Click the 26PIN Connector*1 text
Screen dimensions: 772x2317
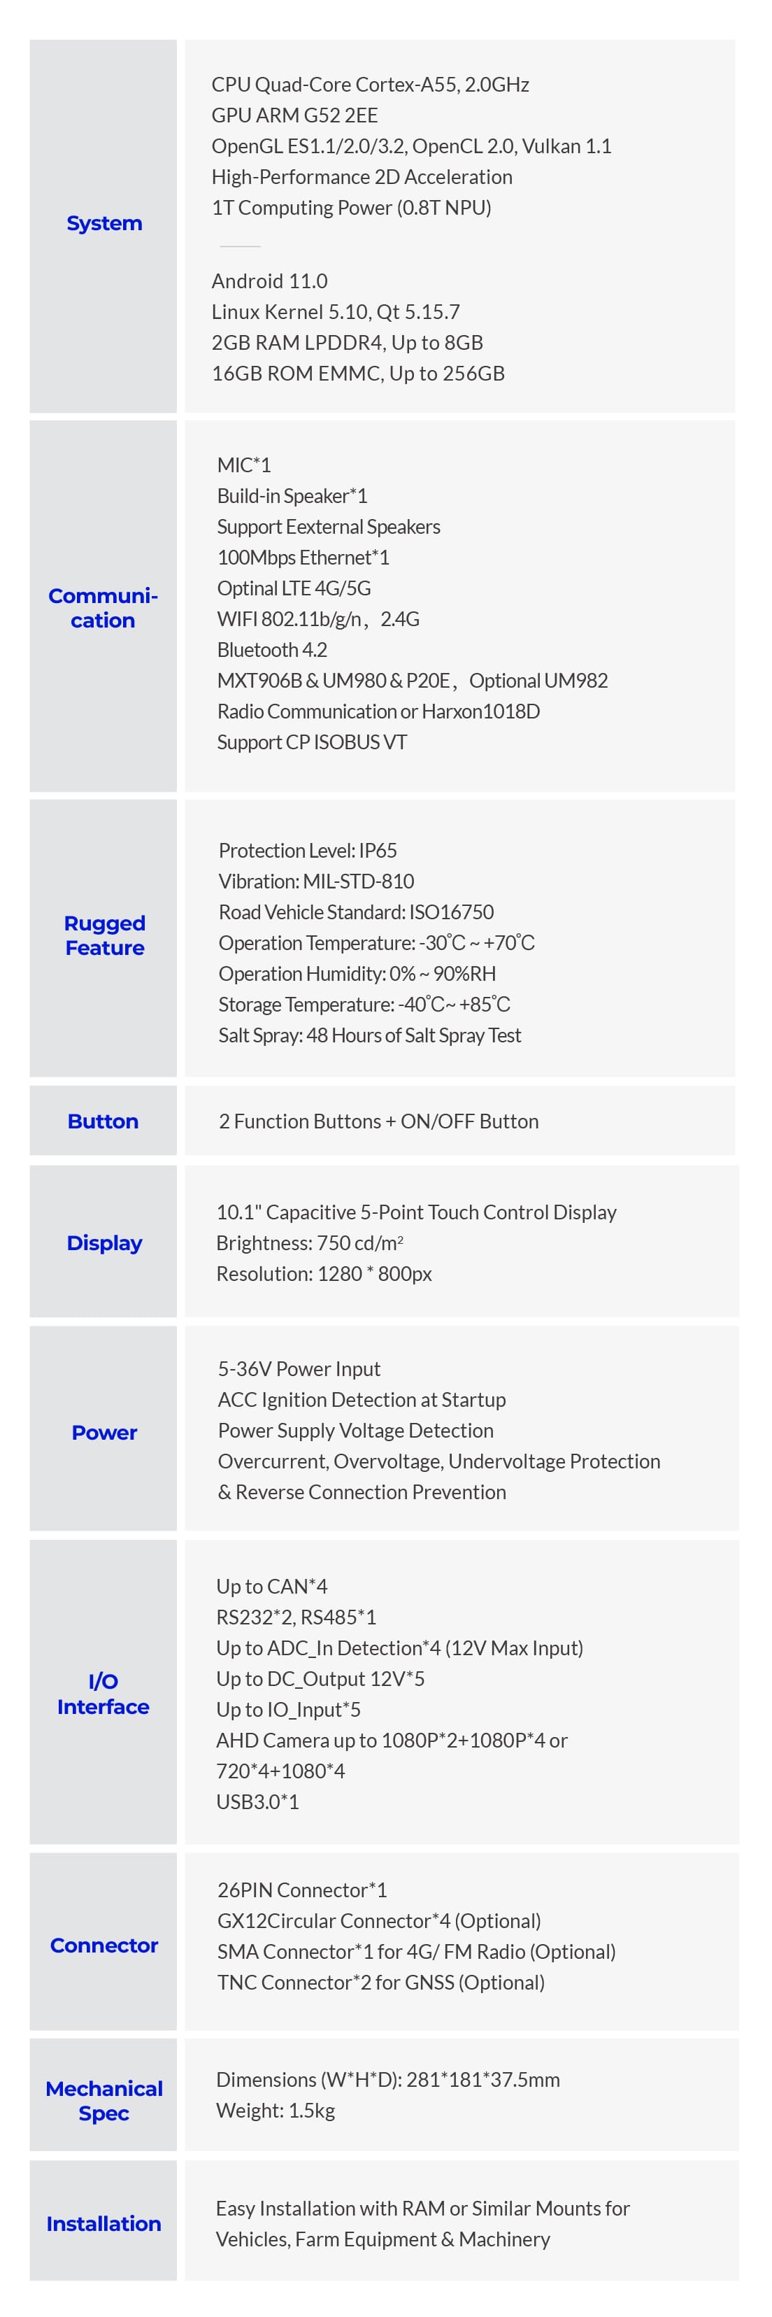302,1890
